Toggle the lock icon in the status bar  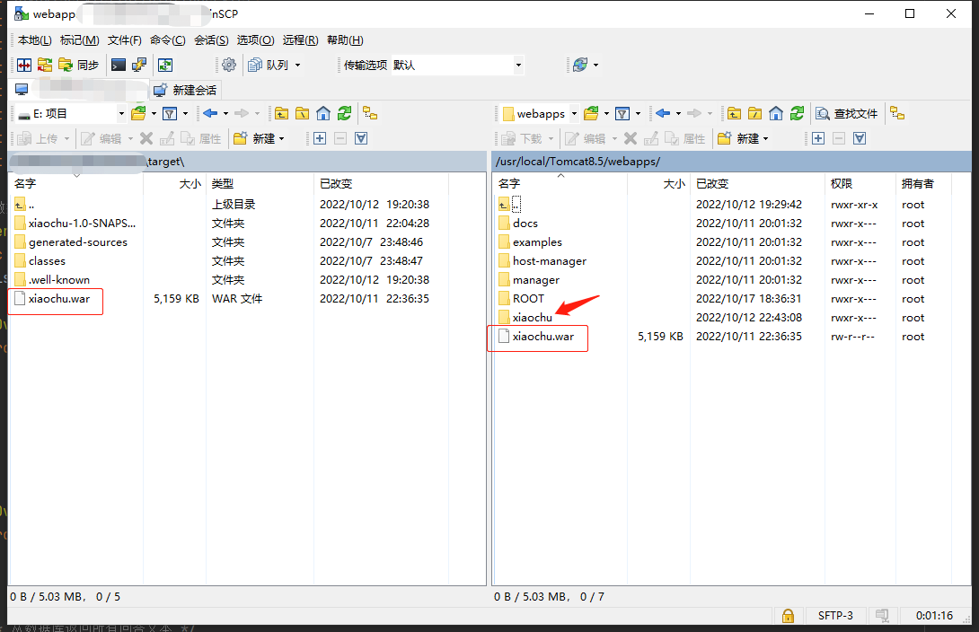pos(788,615)
